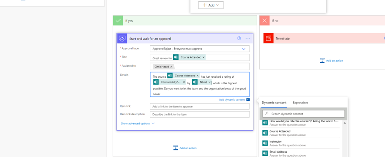The image size is (385, 157).
Task: Click Forms icon of Title's Course Attended token
Action: (176, 57)
